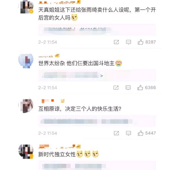Reply to the comment with 8287 likes

(128, 42)
